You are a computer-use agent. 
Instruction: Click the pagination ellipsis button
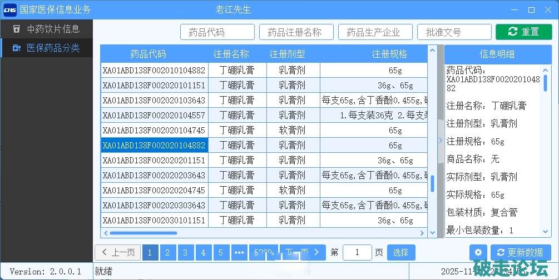(x=239, y=252)
